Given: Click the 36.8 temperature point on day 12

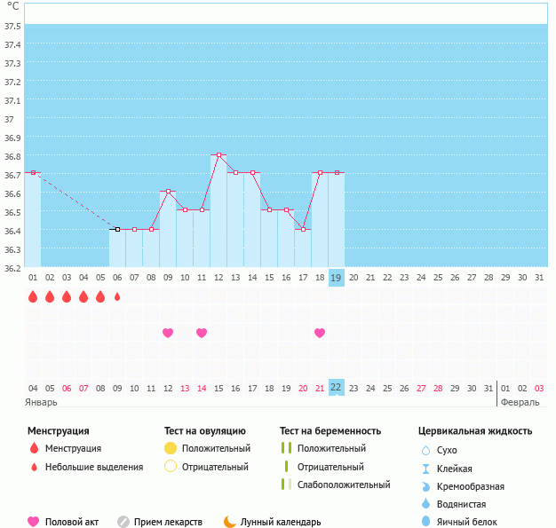Looking at the screenshot, I should (x=218, y=154).
